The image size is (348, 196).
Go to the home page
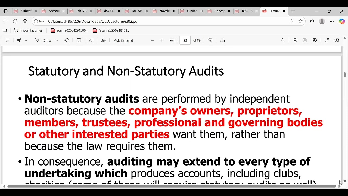[x=25, y=21]
